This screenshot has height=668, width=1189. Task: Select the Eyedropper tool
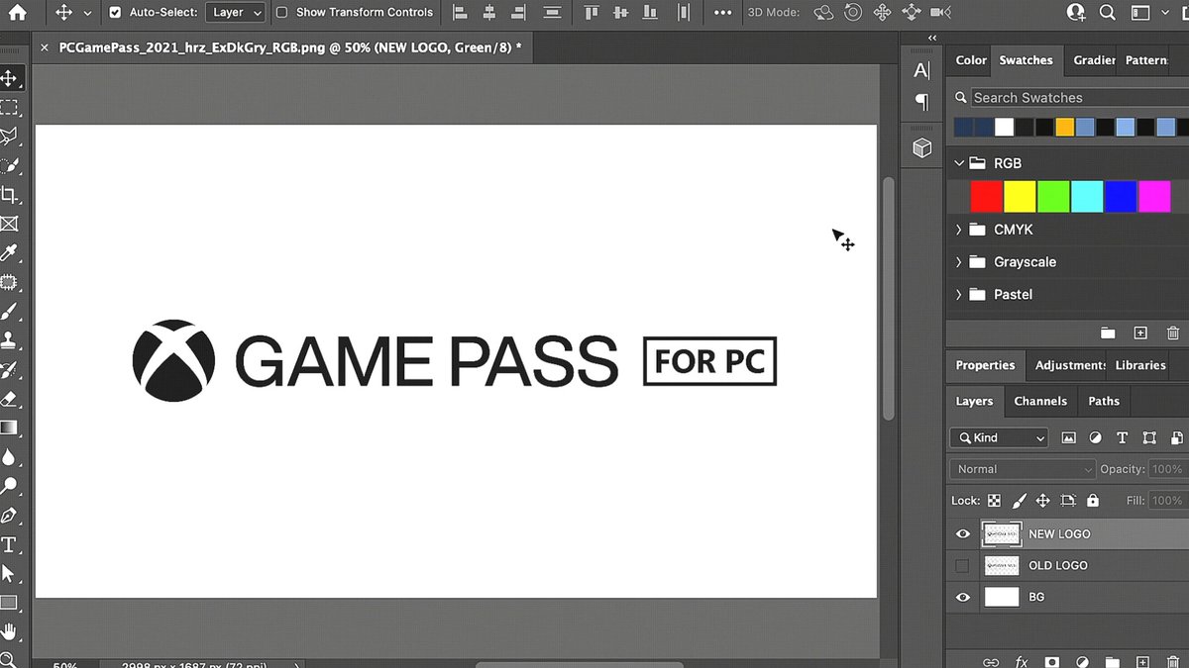9,252
